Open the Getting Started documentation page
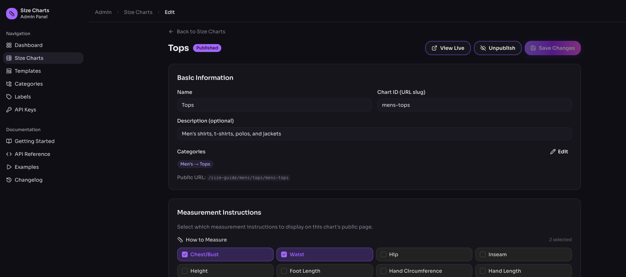Screen dimensions: 626x277 [34, 141]
